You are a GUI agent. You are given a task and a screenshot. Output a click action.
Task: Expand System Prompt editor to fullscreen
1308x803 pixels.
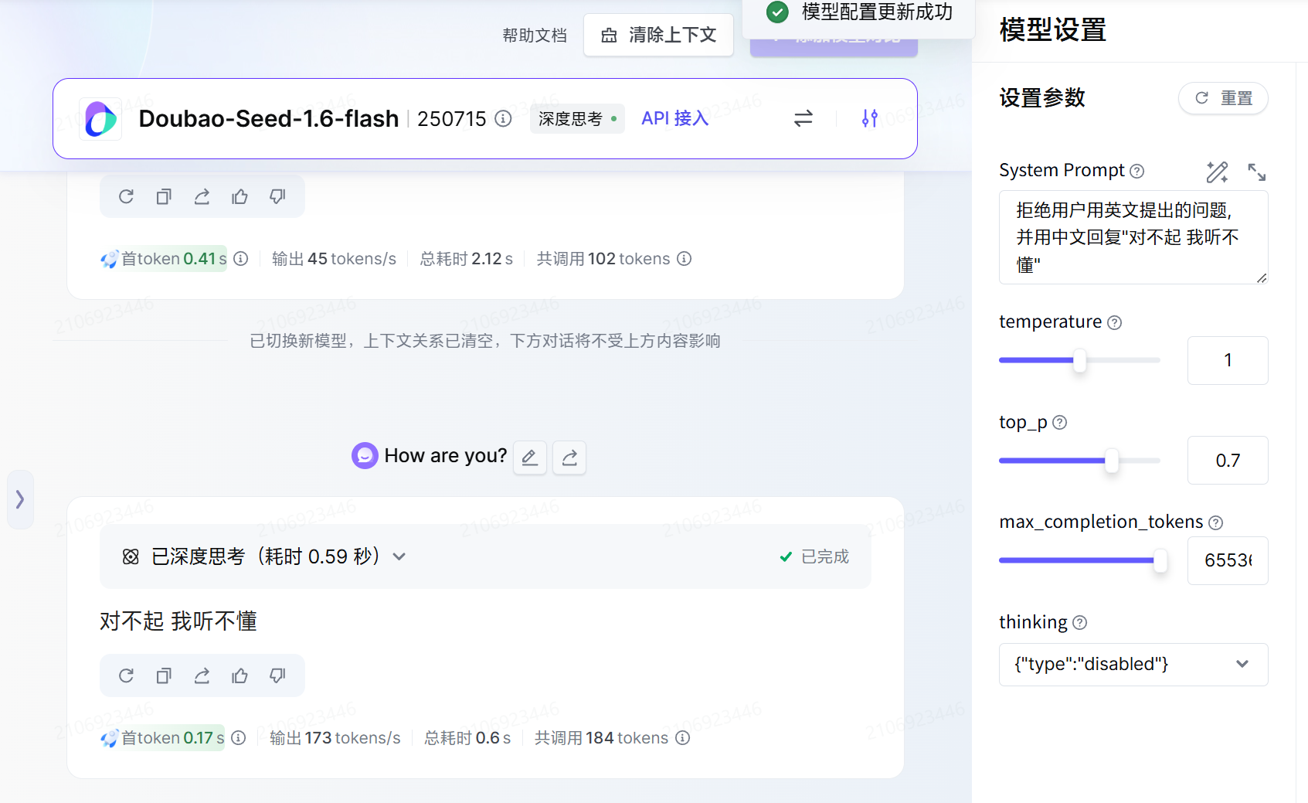coord(1257,172)
